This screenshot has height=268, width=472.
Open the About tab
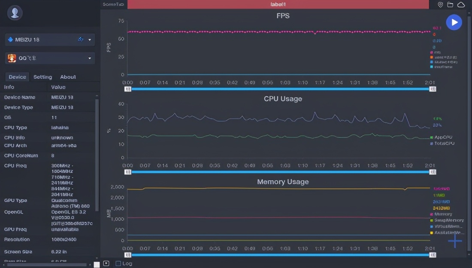[x=68, y=77]
